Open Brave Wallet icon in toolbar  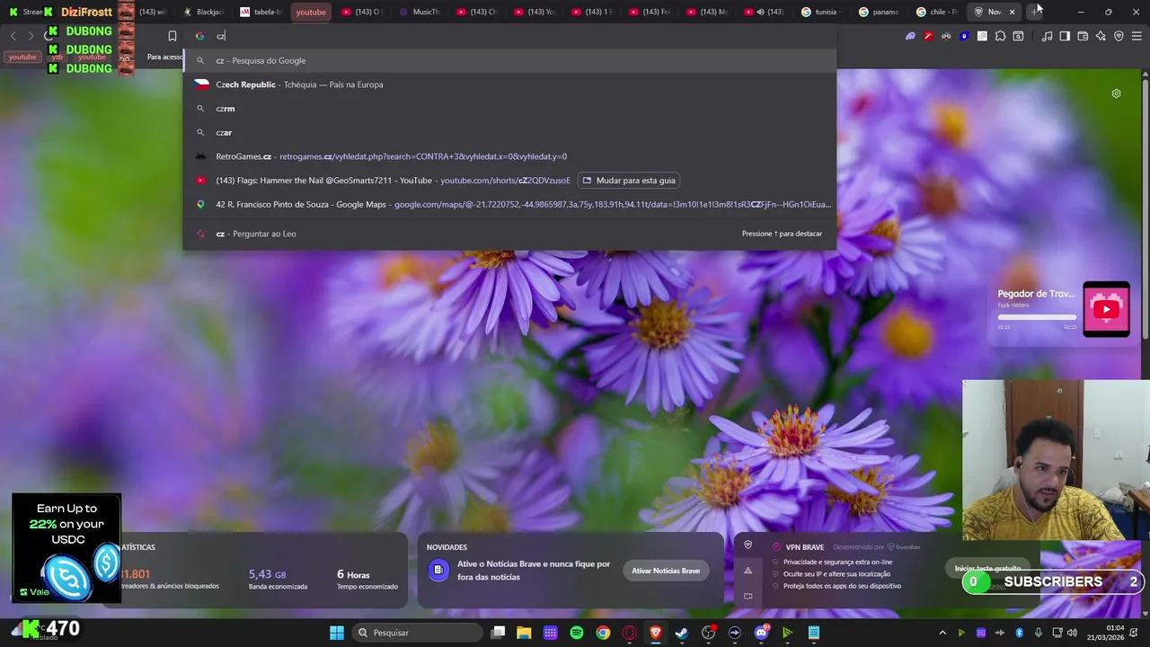coord(1083,36)
